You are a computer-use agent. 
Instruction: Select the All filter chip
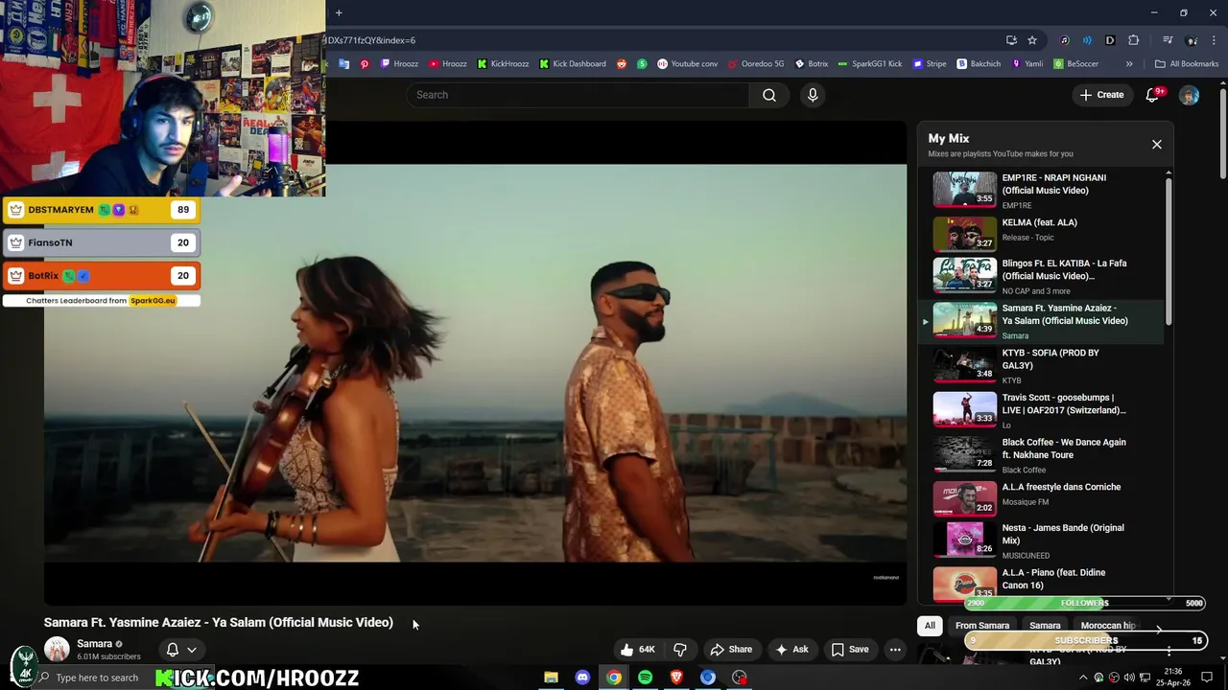930,626
